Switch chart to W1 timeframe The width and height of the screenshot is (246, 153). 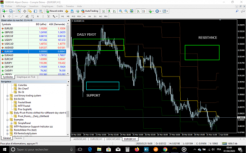[x=100, y=16]
